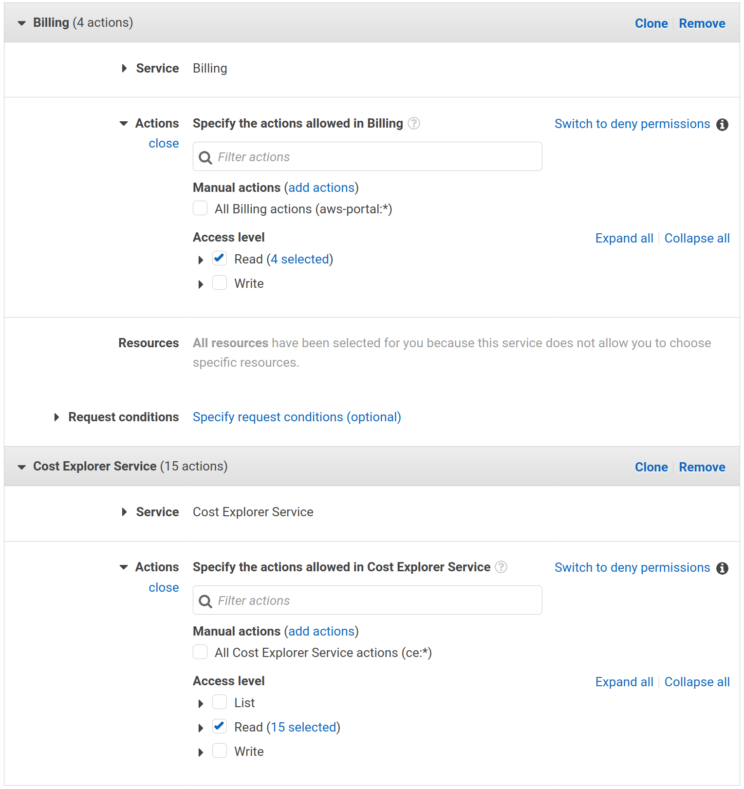Viewport: 744px width, 789px height.
Task: Expand the Cost Explorer Read access level
Action: pos(201,728)
